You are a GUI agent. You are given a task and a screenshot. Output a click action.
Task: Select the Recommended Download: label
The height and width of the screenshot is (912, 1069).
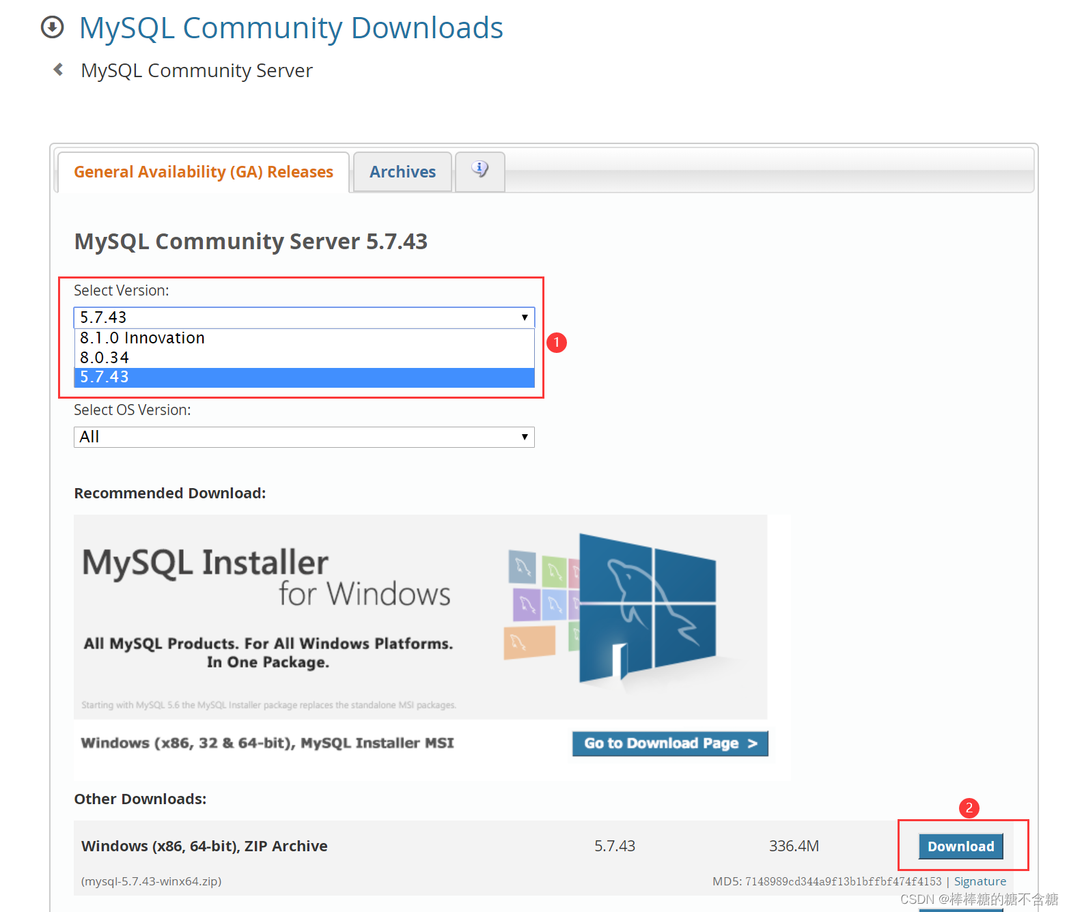click(x=170, y=493)
